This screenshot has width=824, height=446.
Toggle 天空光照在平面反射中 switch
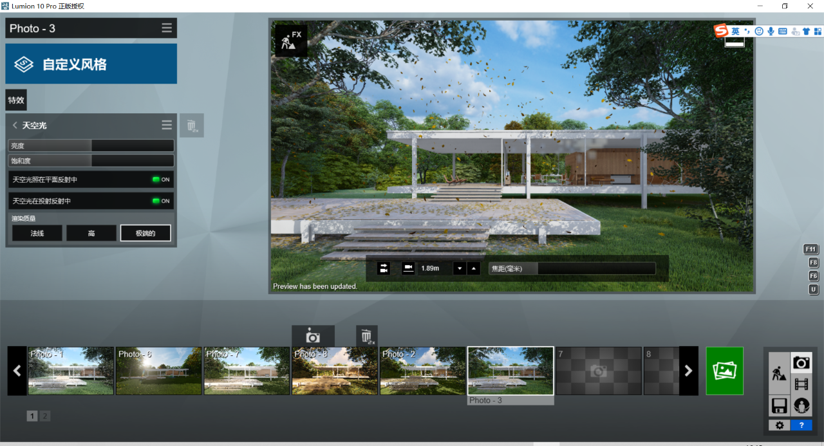click(x=161, y=180)
